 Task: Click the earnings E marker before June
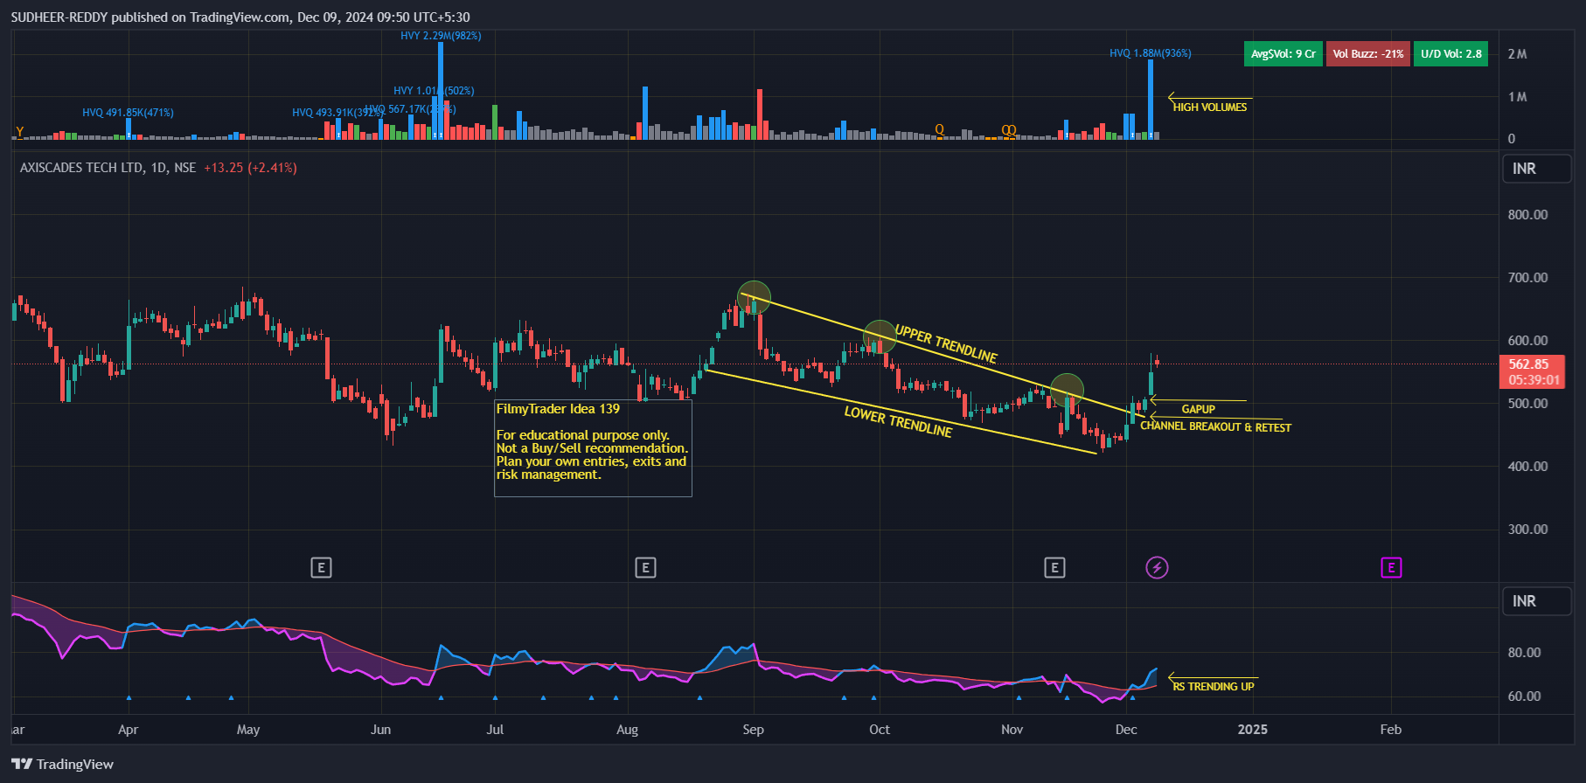(321, 568)
